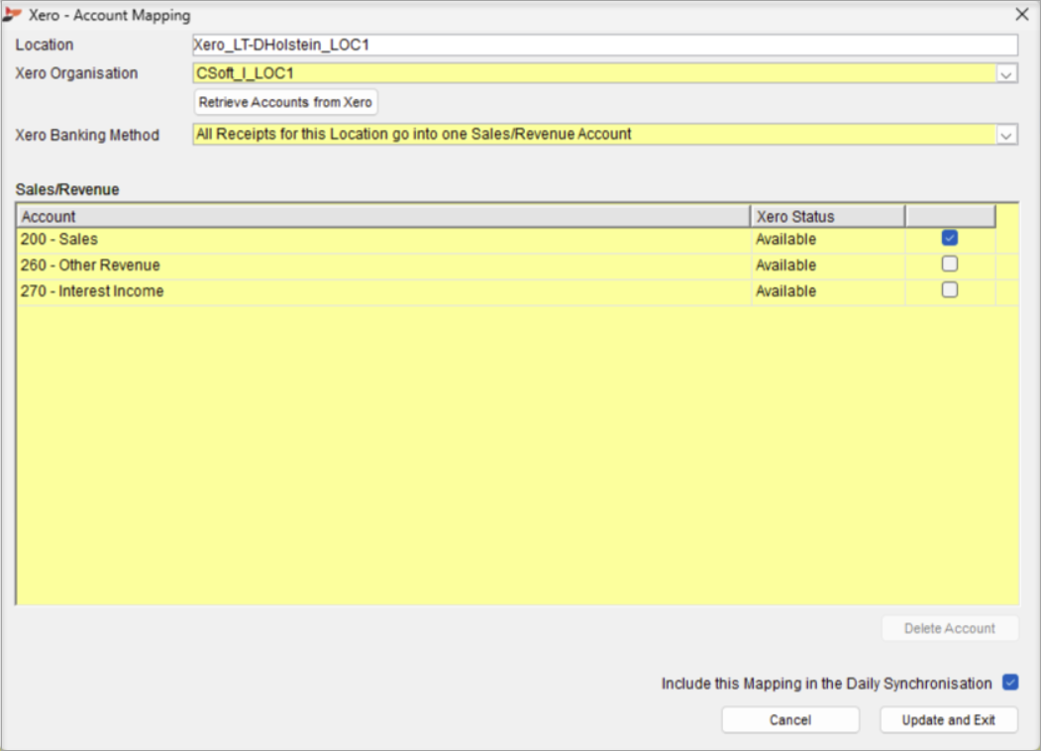The image size is (1041, 751).
Task: Click the Xero Status column header
Action: coord(828,216)
